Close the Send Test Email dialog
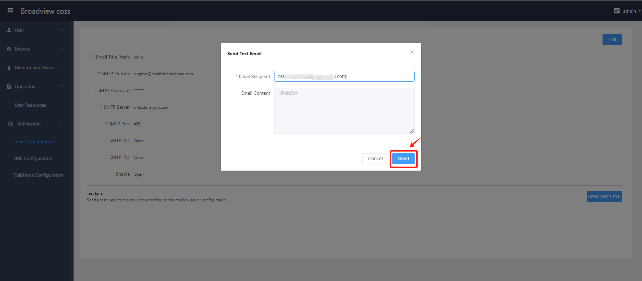The height and width of the screenshot is (281, 642). click(412, 52)
